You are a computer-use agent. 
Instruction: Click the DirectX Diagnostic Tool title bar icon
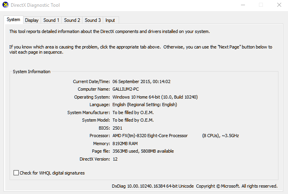5,5
